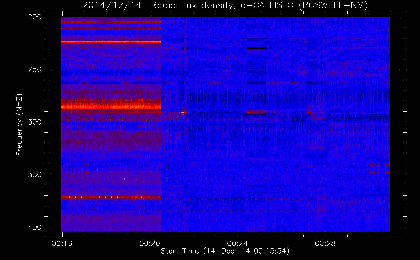This screenshot has width=420, height=260.
Task: Click the 250 frequency tick label
Action: (35, 69)
